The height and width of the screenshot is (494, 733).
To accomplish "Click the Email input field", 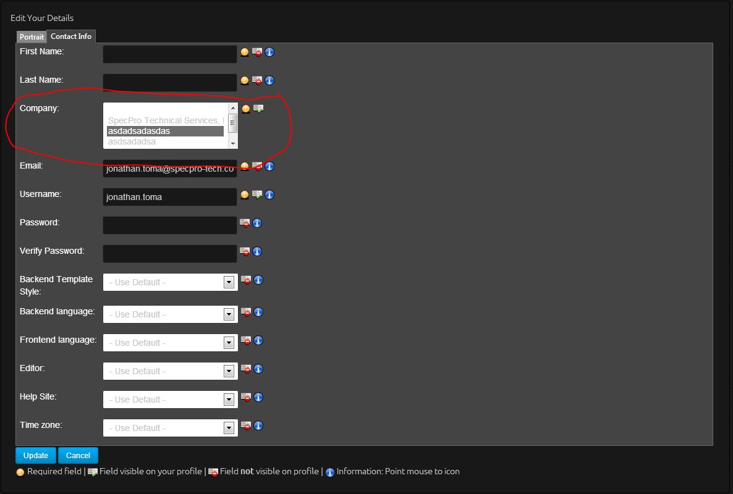I will 170,169.
